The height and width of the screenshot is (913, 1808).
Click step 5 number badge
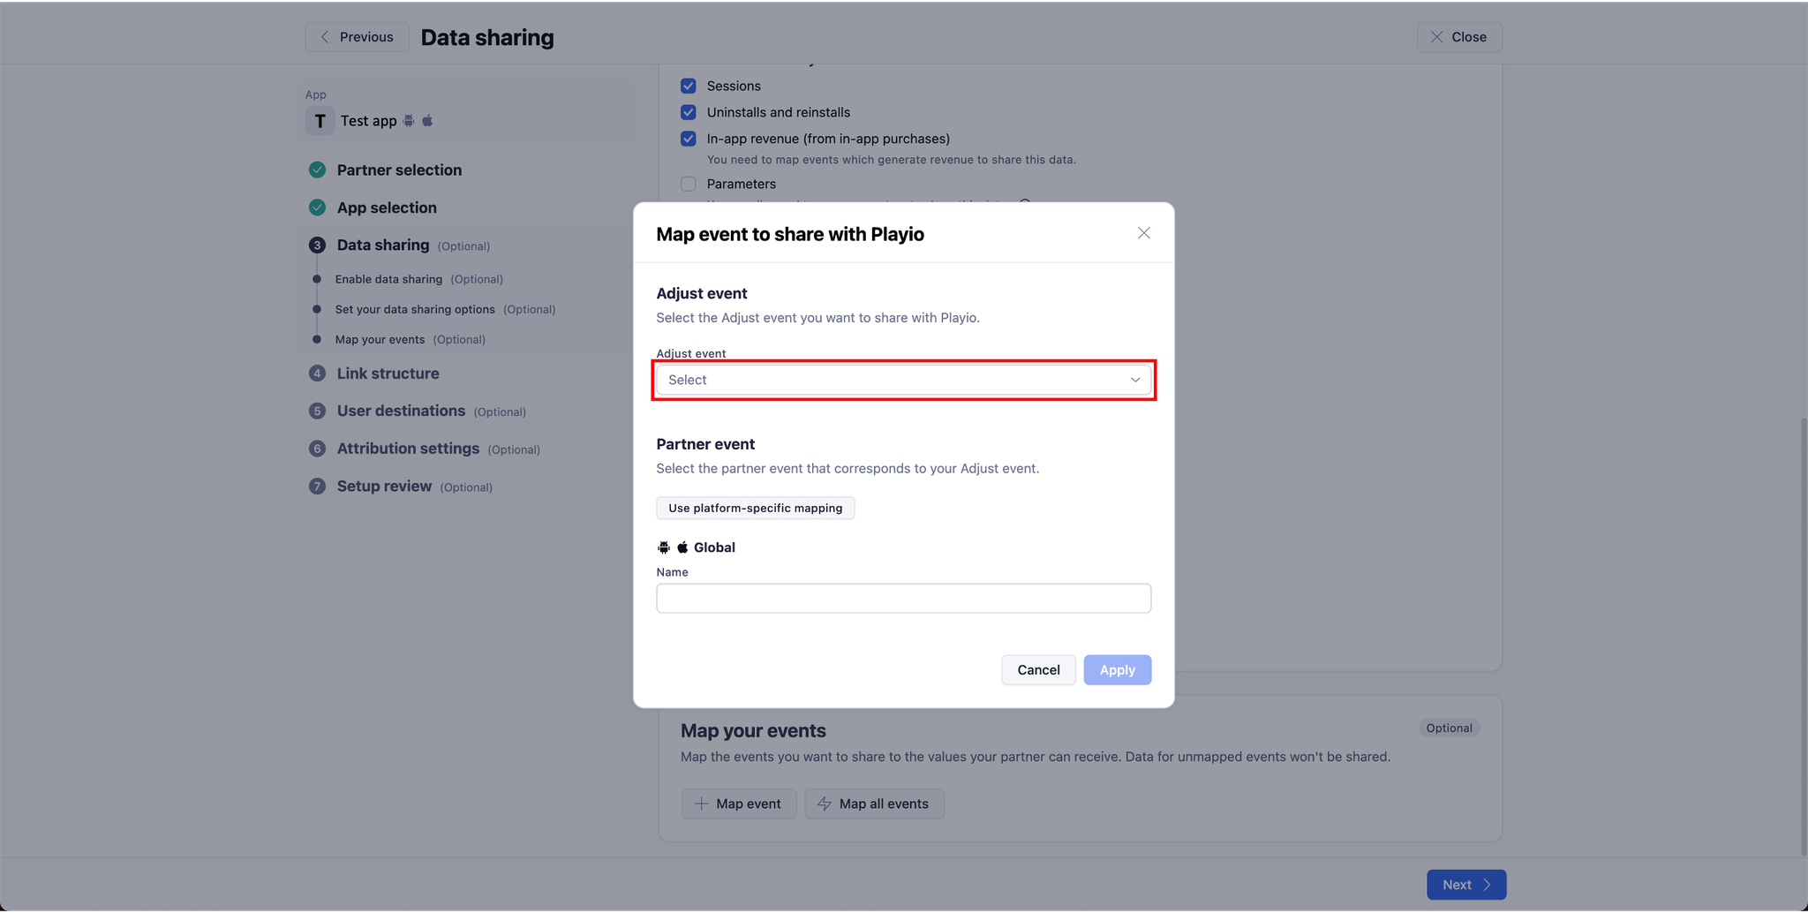click(317, 411)
